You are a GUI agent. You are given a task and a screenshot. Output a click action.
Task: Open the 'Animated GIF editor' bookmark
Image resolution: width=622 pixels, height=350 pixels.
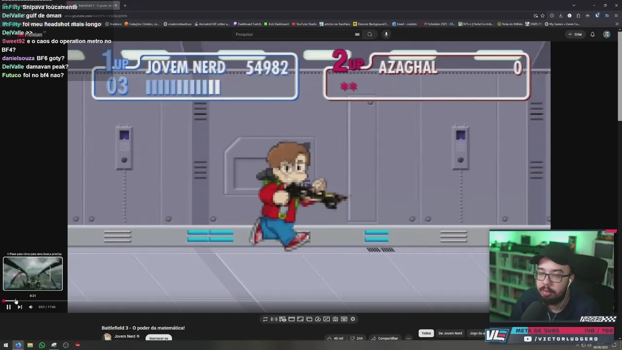[212, 24]
